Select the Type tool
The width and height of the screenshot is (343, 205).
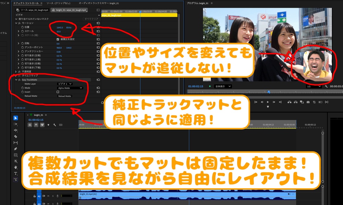(x=15, y=174)
